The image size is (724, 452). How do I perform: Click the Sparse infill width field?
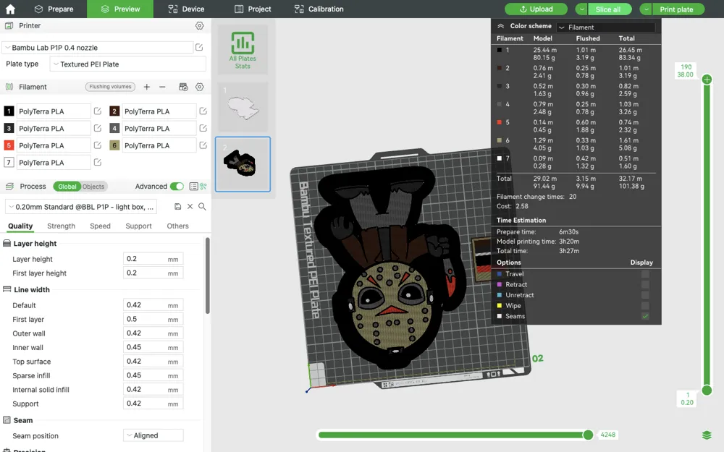153,375
